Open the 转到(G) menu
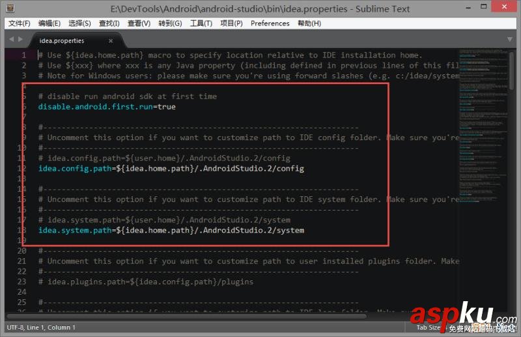This screenshot has width=521, height=337. [x=170, y=23]
